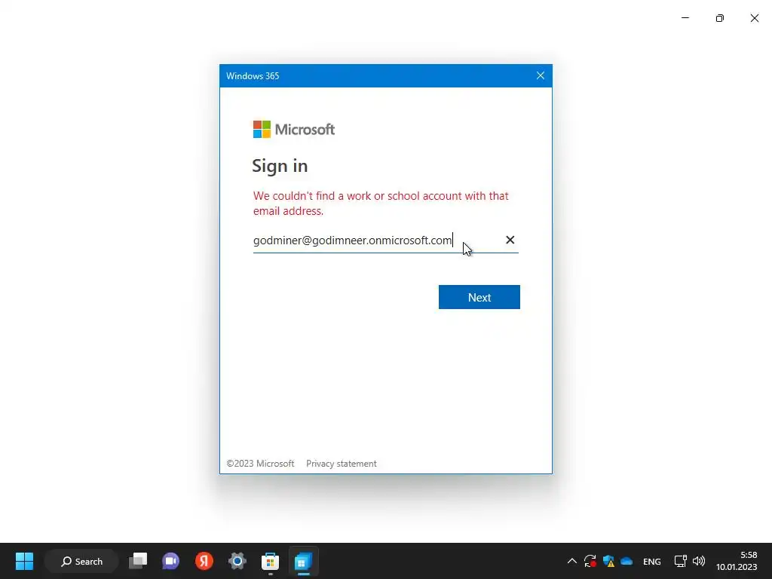This screenshot has width=772, height=579.
Task: Open the clock showing 5:58 10.01.2023
Action: point(737,561)
